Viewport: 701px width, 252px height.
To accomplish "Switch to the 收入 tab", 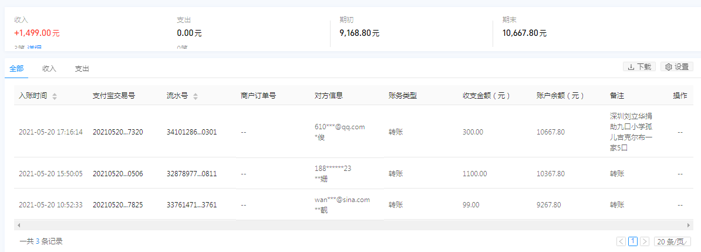I will pos(49,69).
